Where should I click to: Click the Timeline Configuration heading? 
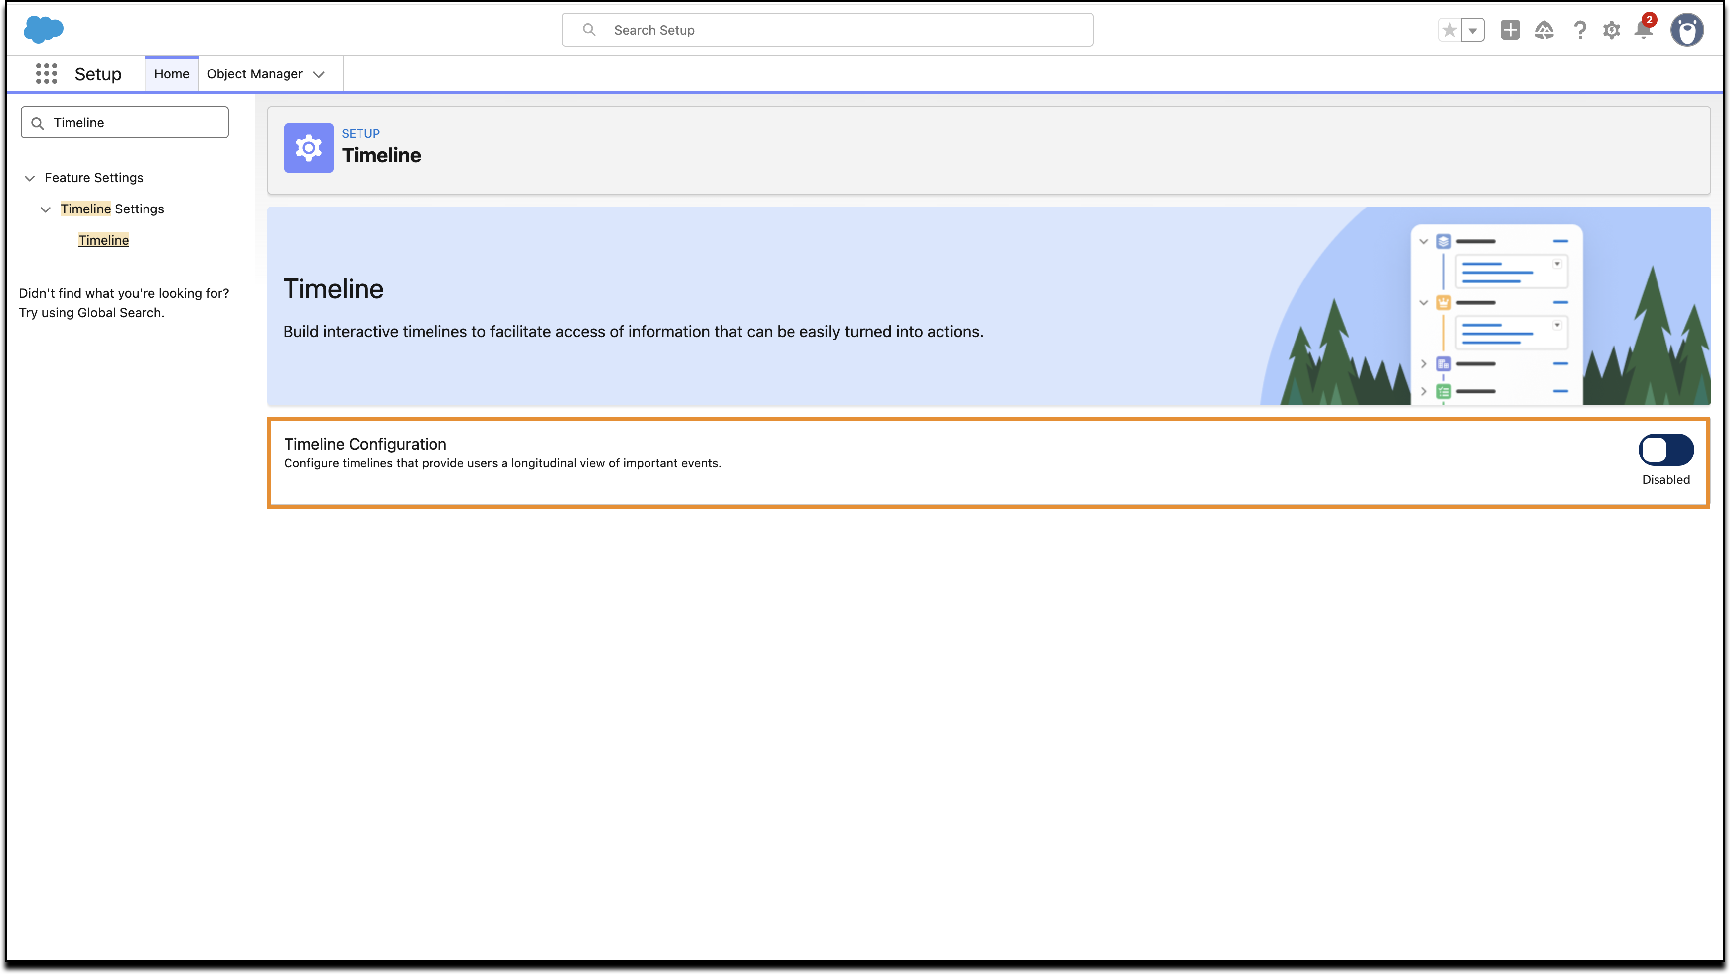365,444
